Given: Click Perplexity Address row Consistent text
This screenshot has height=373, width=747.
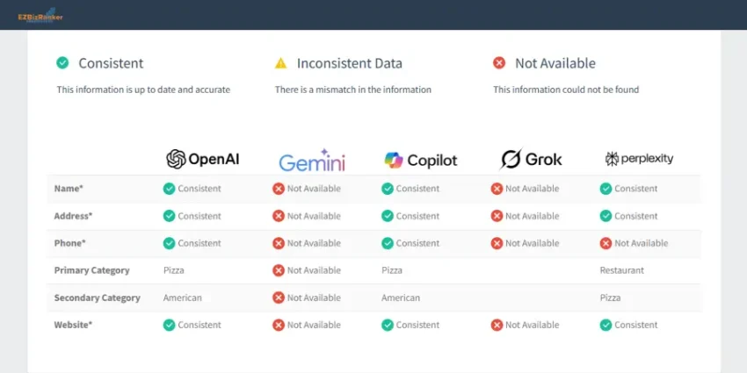Looking at the screenshot, I should click(636, 216).
